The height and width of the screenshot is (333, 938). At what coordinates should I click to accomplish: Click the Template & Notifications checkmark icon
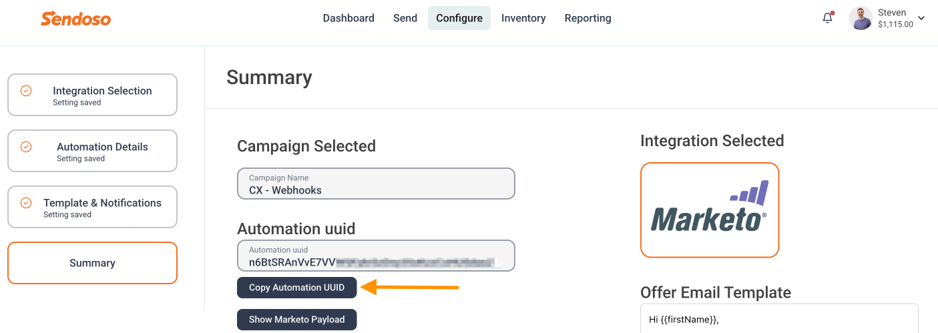26,203
